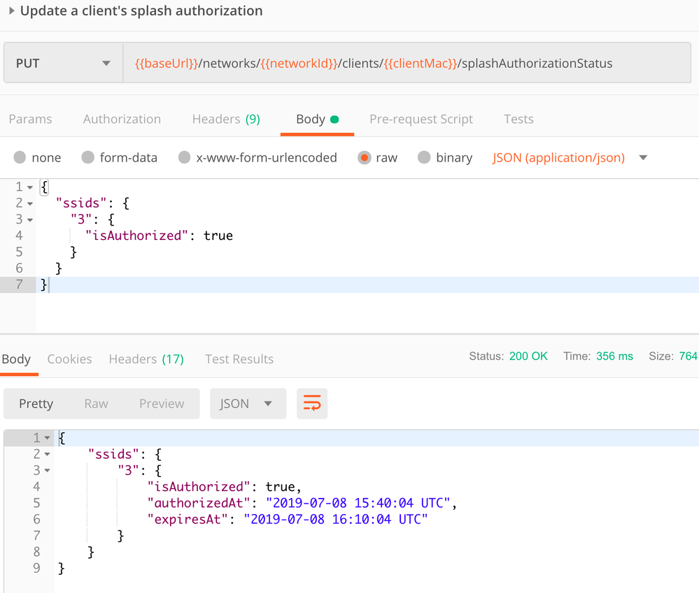The height and width of the screenshot is (593, 699).
Task: Click the "authorizedAt" key in response
Action: pos(199,503)
